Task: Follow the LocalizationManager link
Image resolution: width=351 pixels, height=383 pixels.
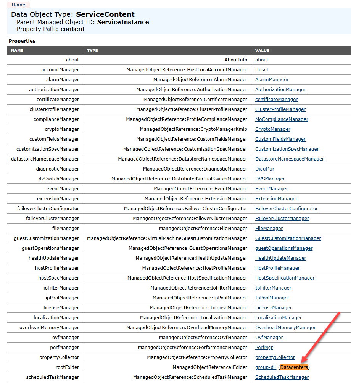Action: [x=279, y=317]
